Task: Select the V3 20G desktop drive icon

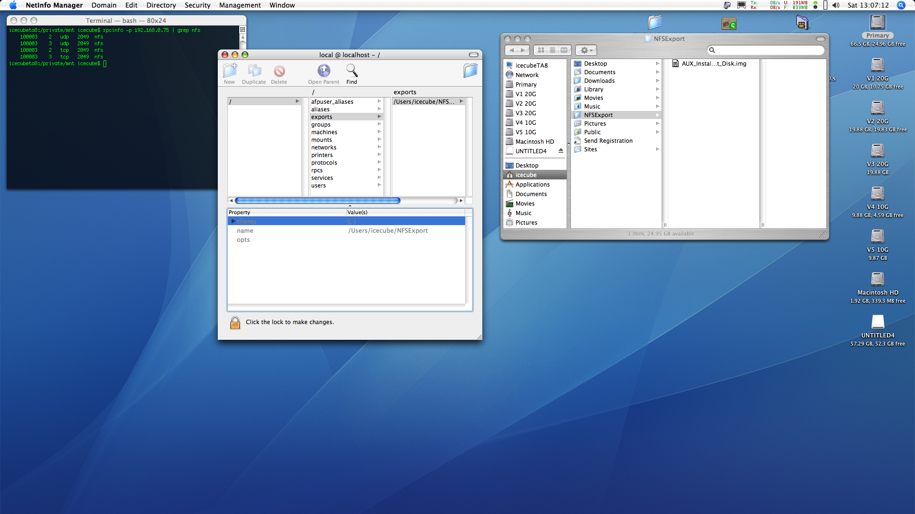Action: (877, 151)
